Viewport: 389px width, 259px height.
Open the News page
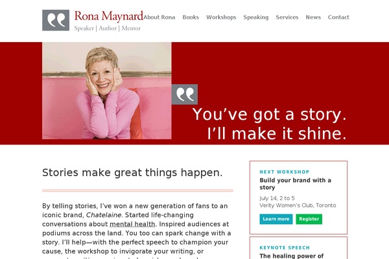(x=313, y=17)
